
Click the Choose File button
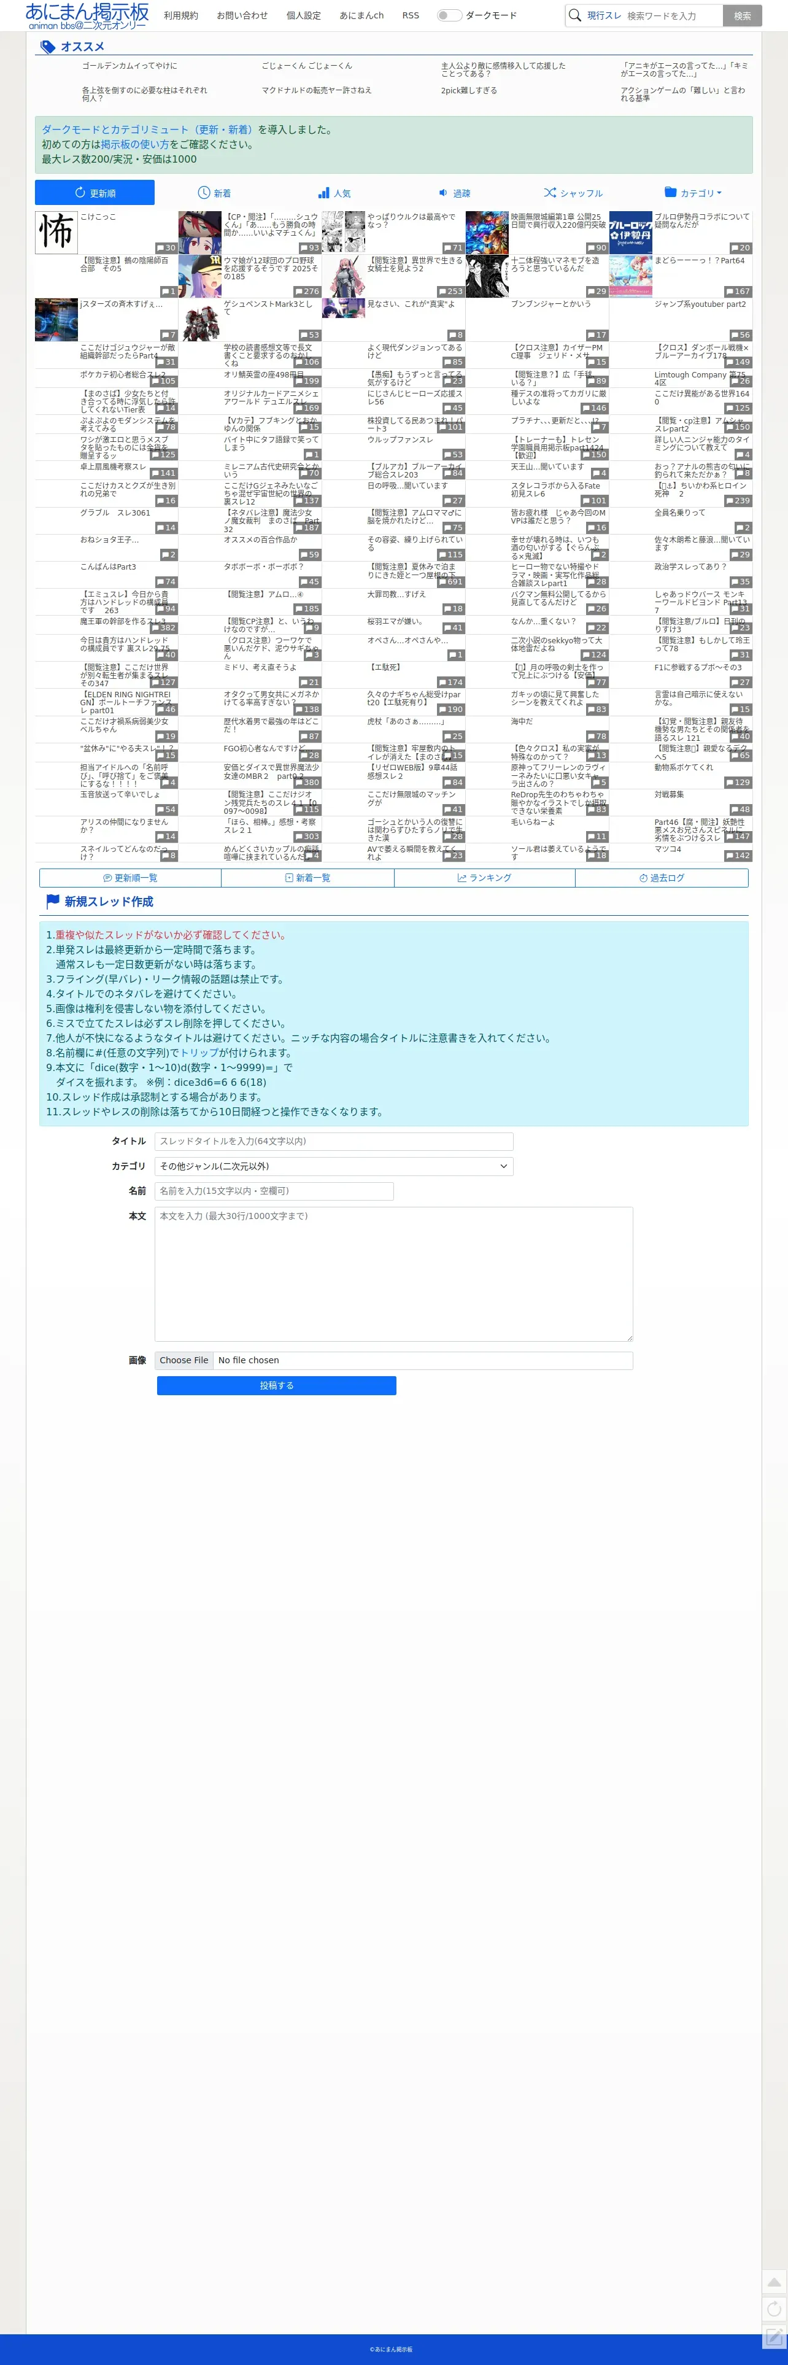[183, 1361]
